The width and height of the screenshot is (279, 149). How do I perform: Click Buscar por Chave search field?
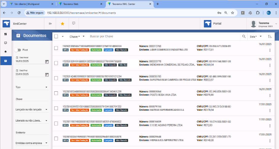click(164, 36)
